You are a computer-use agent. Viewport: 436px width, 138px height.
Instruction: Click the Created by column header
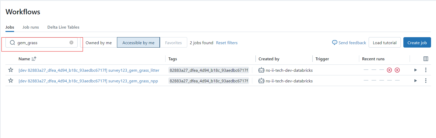(269, 59)
